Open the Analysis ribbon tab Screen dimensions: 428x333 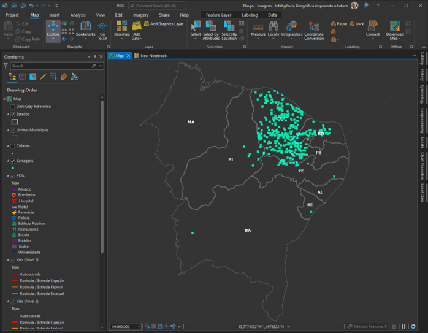pos(78,15)
